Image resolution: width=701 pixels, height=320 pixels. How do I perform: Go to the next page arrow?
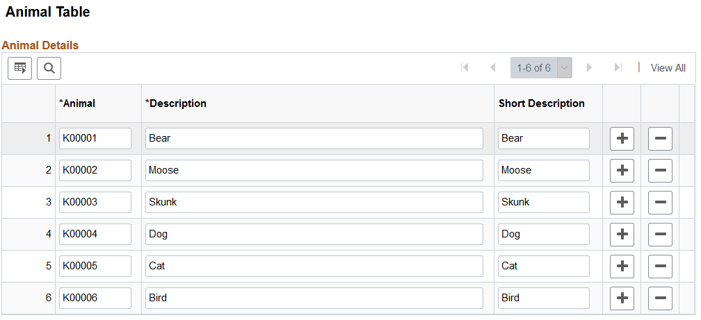point(590,68)
